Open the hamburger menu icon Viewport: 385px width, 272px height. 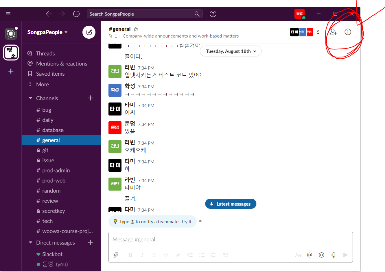pyautogui.click(x=8, y=14)
